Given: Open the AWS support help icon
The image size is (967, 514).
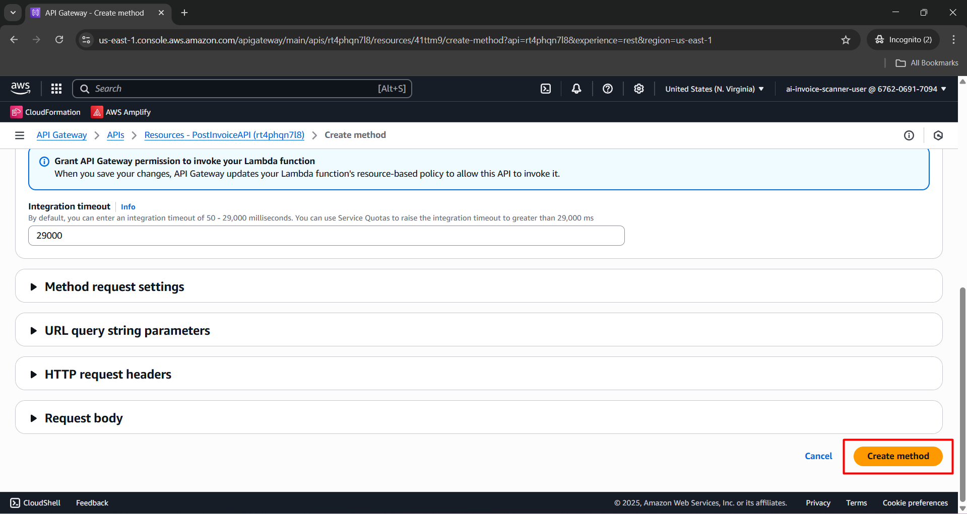Looking at the screenshot, I should tap(608, 89).
